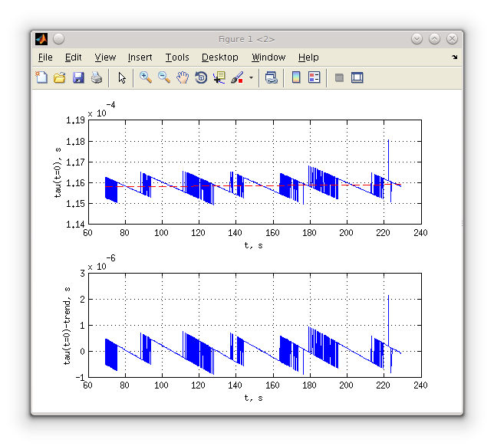Screen dimensions: 494x446
Task: Open the window menu at title bar left
Action: 41,39
